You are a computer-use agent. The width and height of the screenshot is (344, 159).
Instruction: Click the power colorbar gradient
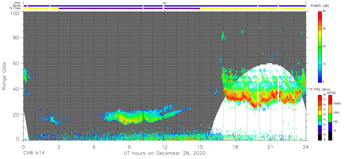[320, 47]
